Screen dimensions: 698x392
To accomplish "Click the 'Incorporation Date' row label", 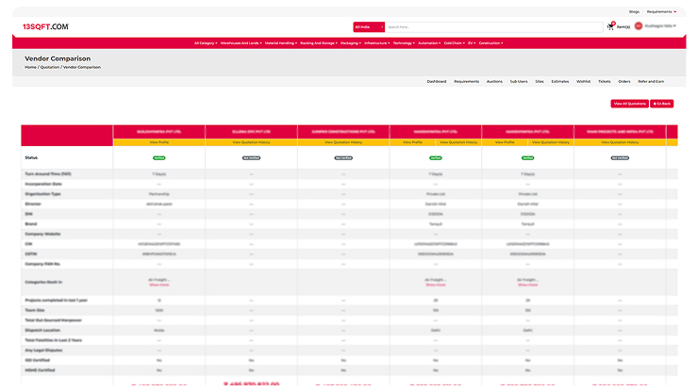I will (x=43, y=184).
